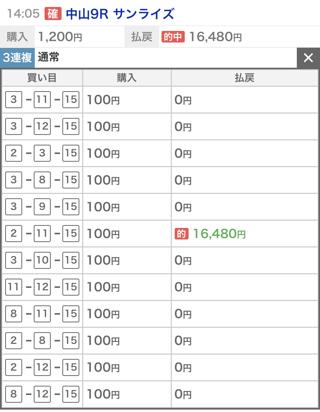Click the 購入 column header in table
Viewport: 320px width, 412px height.
[127, 78]
